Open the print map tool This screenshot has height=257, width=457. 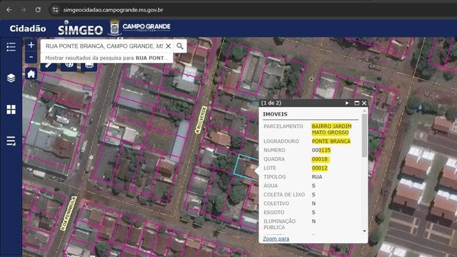89,66
